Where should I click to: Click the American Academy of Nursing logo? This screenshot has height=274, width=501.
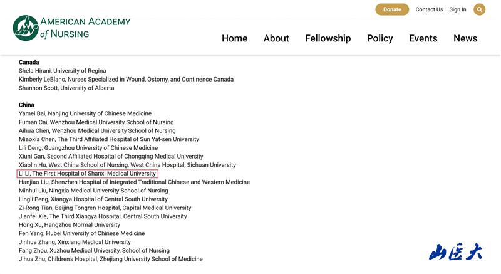[x=71, y=28]
